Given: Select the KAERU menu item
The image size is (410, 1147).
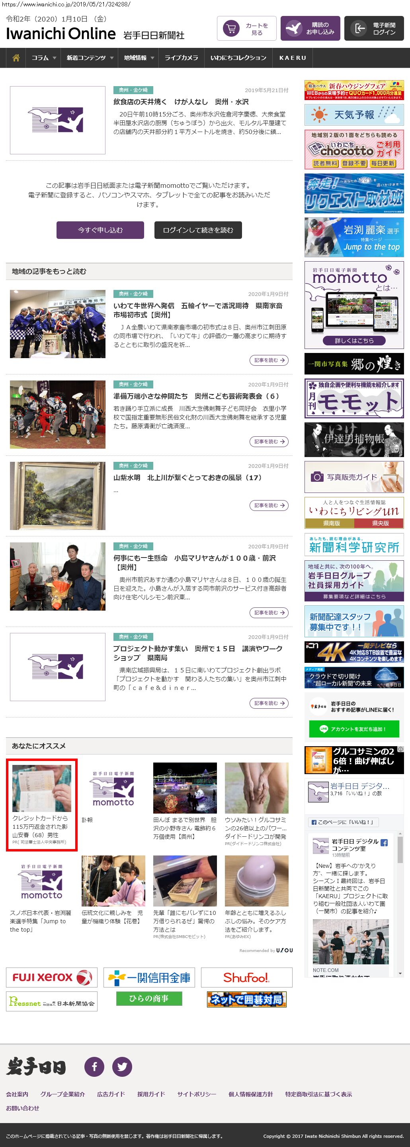Looking at the screenshot, I should coord(292,58).
